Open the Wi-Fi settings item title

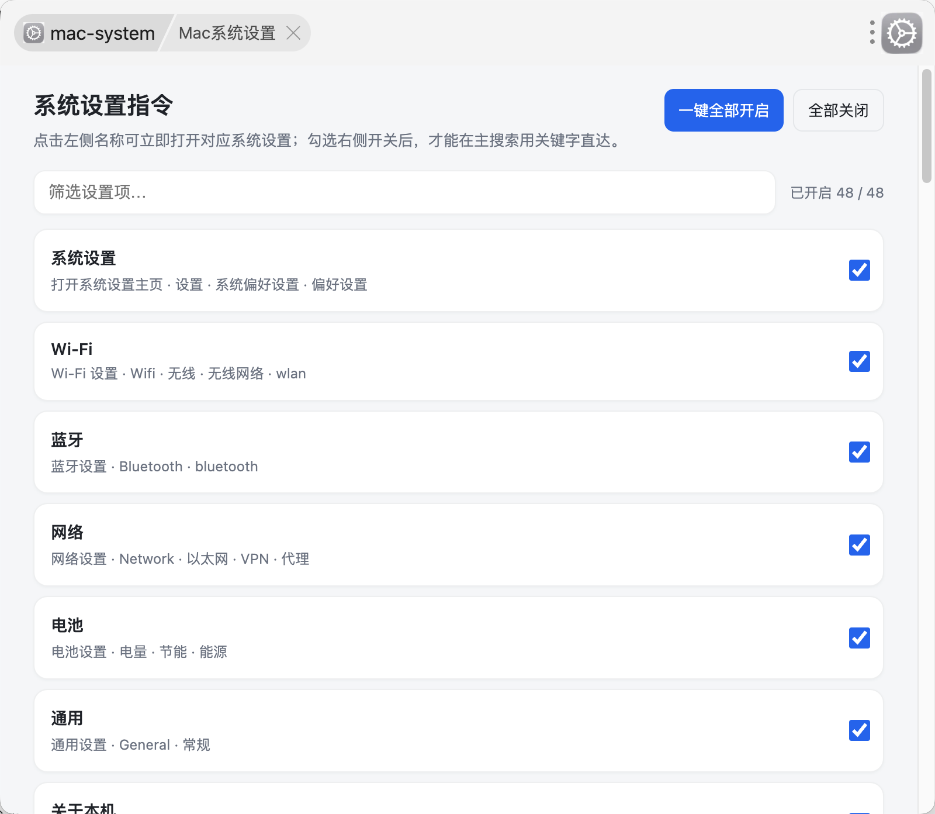(72, 349)
